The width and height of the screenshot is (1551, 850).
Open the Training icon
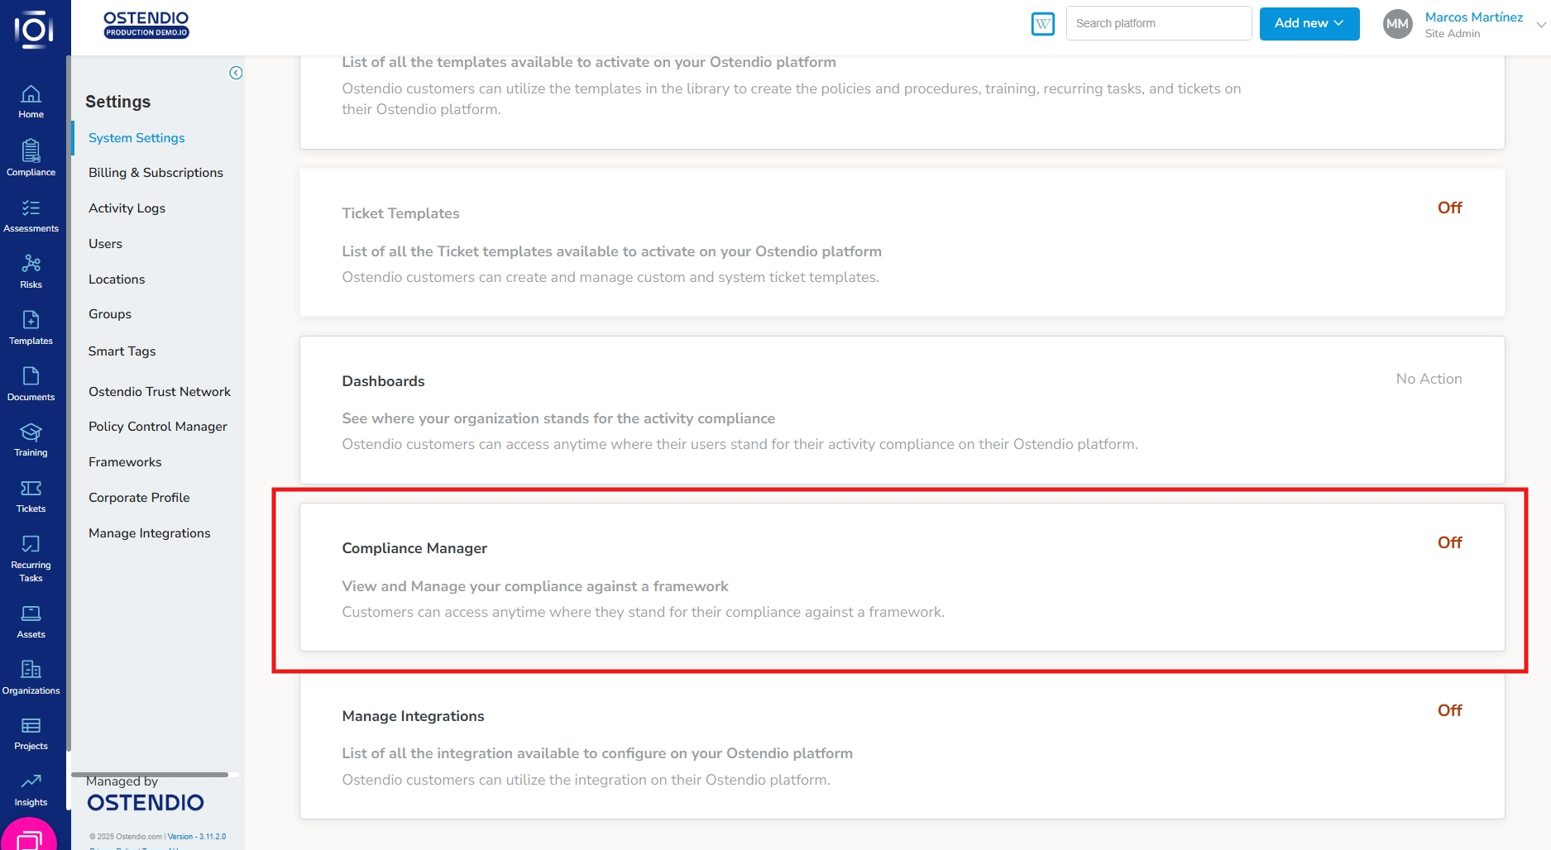coord(31,439)
